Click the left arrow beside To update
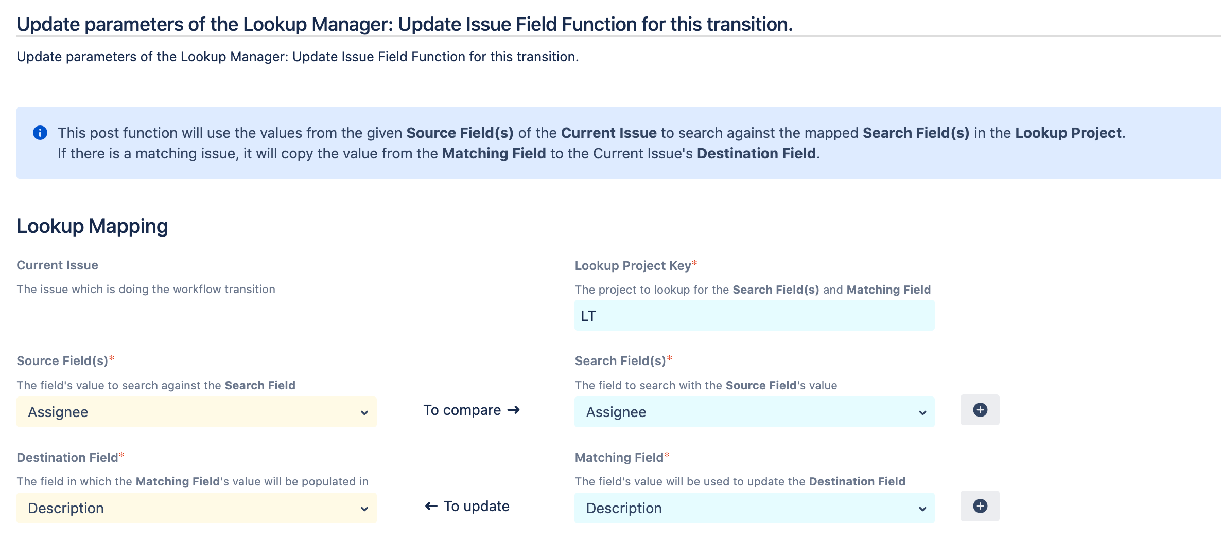 (431, 506)
